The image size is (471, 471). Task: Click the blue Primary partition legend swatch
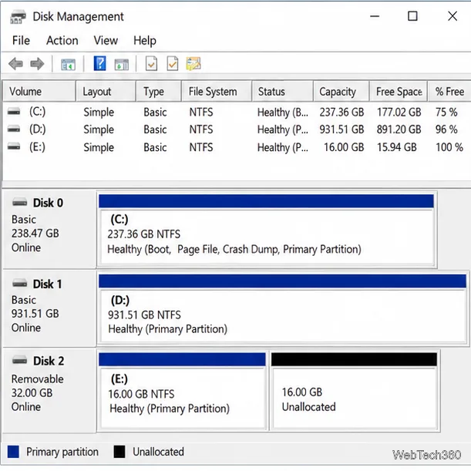(x=13, y=452)
